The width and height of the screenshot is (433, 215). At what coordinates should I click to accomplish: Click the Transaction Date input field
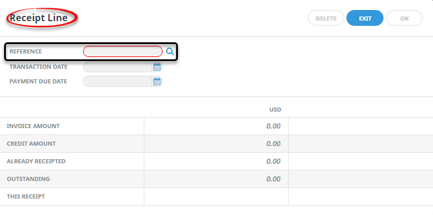tap(118, 67)
